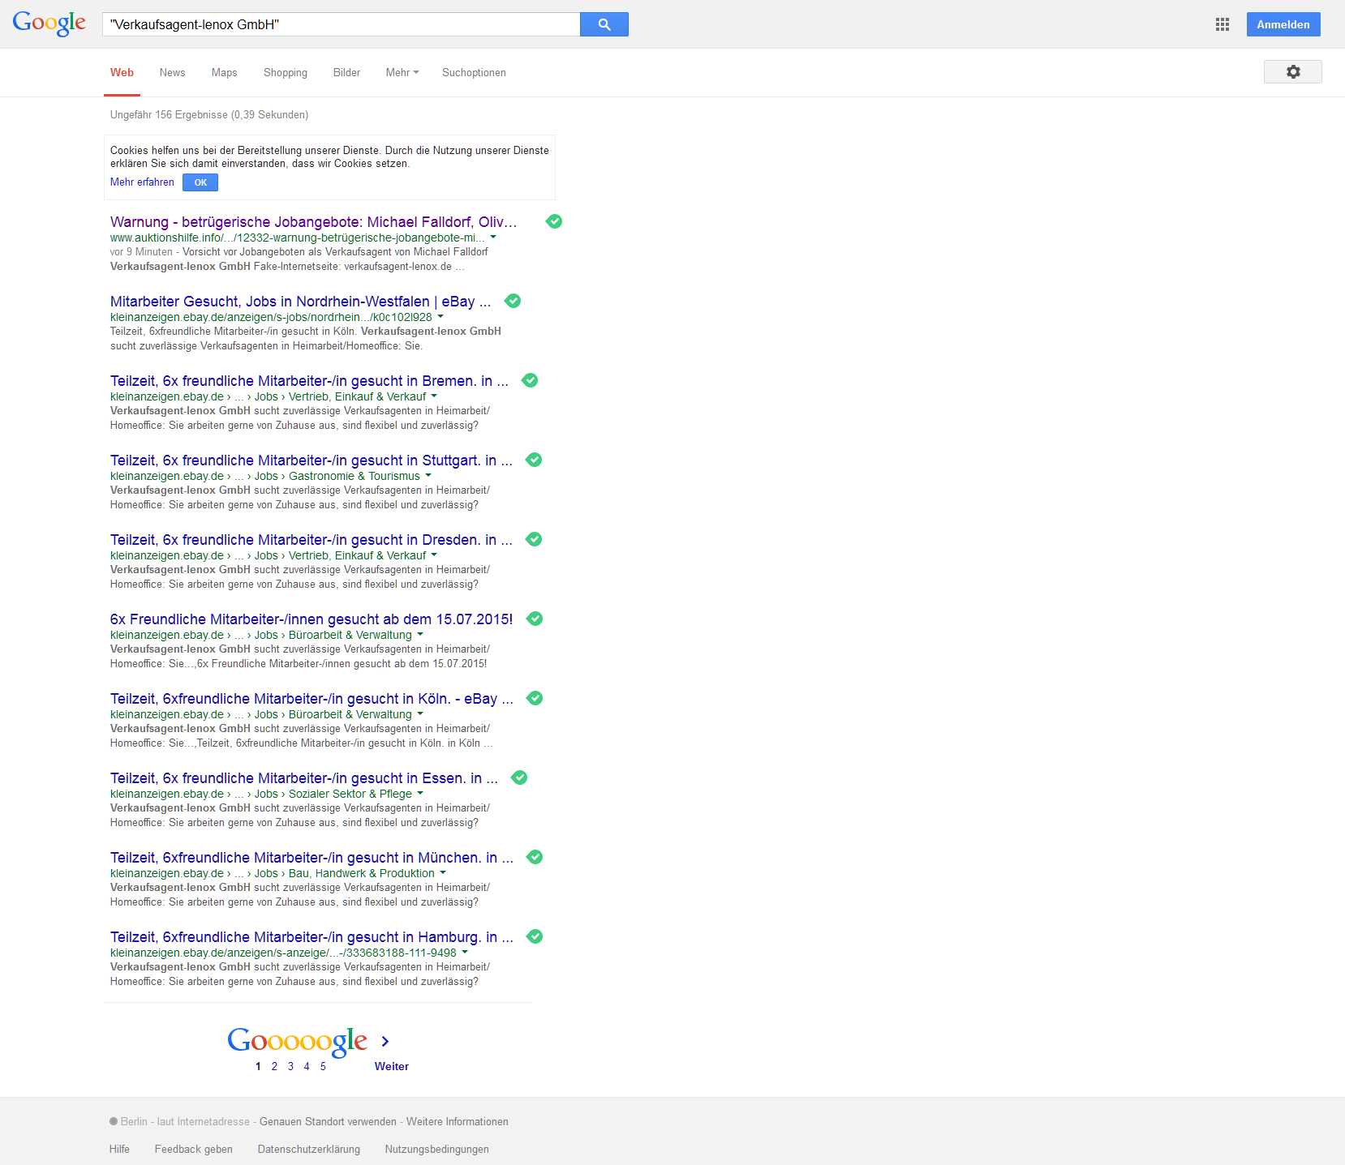
Task: Click the Google logo in the header
Action: pyautogui.click(x=49, y=23)
